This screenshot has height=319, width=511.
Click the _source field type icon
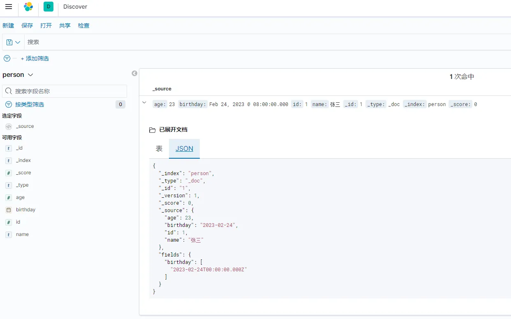coord(9,127)
